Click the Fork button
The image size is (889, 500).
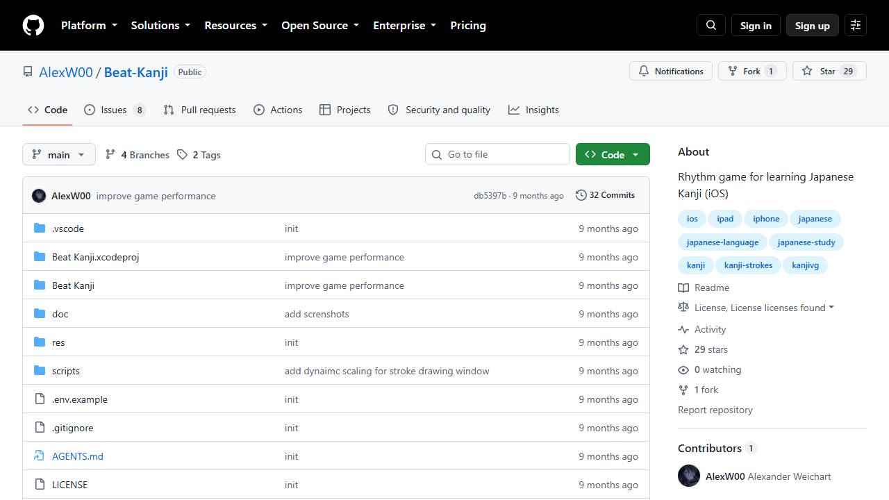coord(752,71)
